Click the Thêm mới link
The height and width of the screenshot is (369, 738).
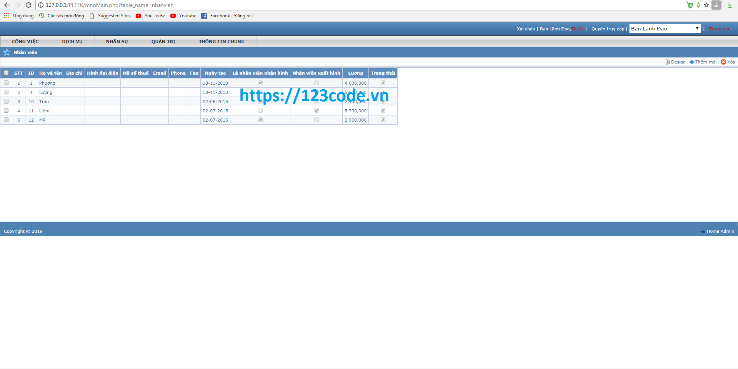click(x=705, y=62)
